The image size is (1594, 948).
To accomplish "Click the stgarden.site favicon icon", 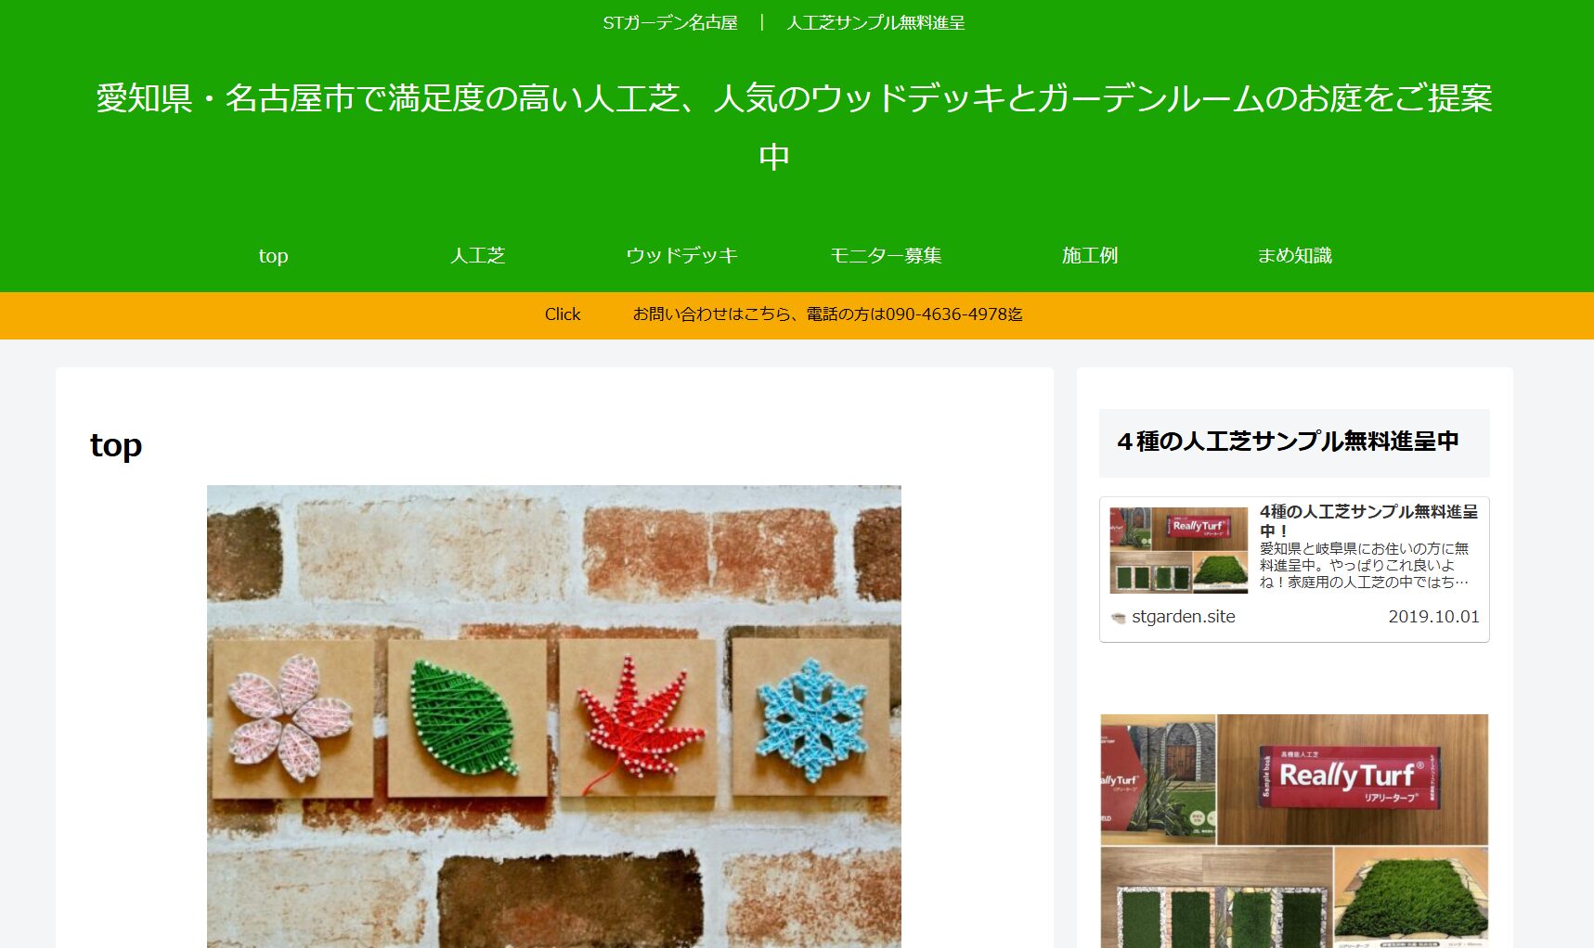I will click(1119, 617).
